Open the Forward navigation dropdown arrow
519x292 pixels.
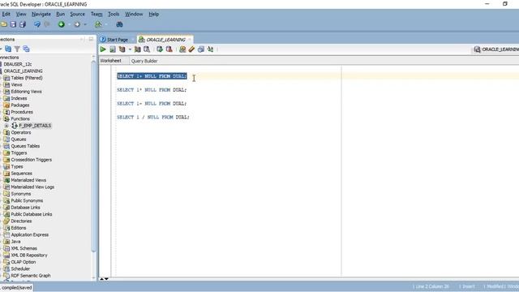pos(85,24)
